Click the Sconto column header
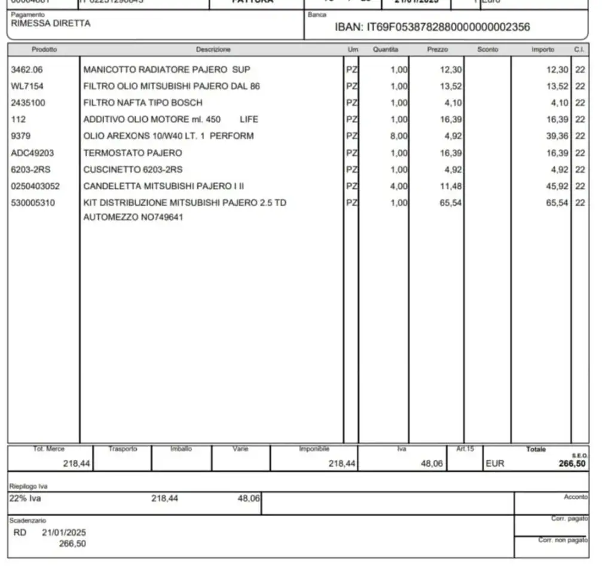This screenshot has width=602, height=574. coord(488,50)
